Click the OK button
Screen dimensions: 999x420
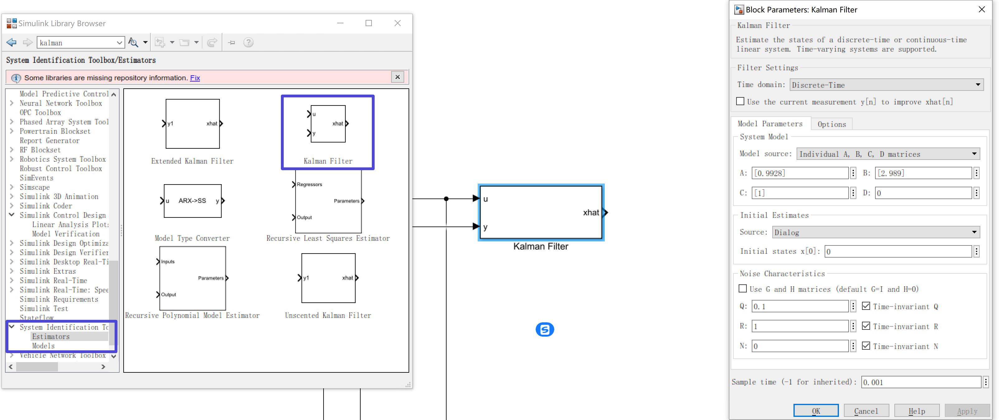coord(816,411)
